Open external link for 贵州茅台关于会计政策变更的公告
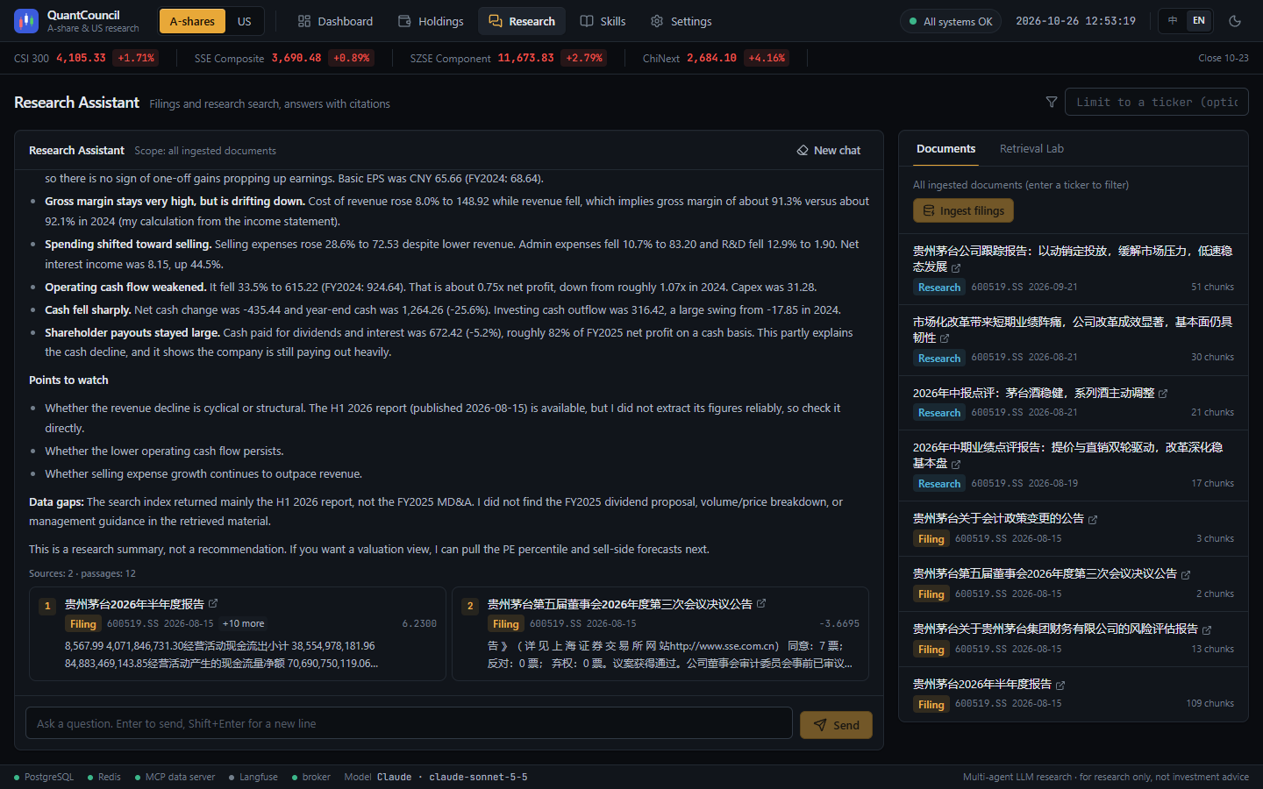The width and height of the screenshot is (1263, 789). pos(1093,520)
